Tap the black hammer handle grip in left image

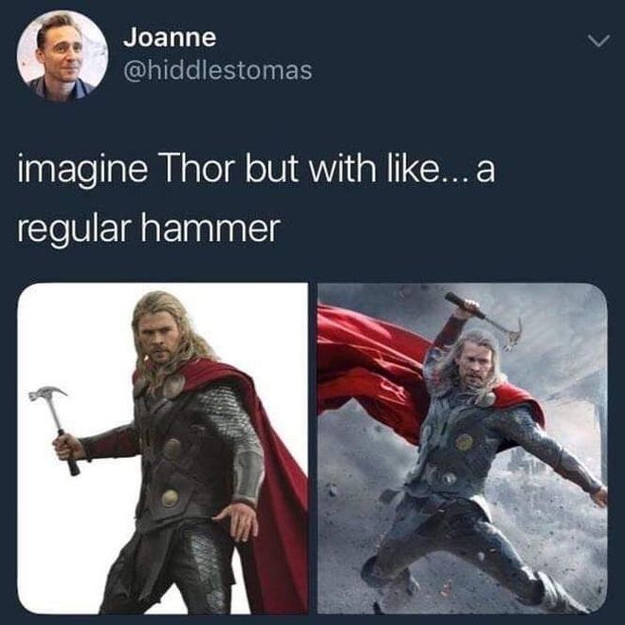(x=67, y=453)
